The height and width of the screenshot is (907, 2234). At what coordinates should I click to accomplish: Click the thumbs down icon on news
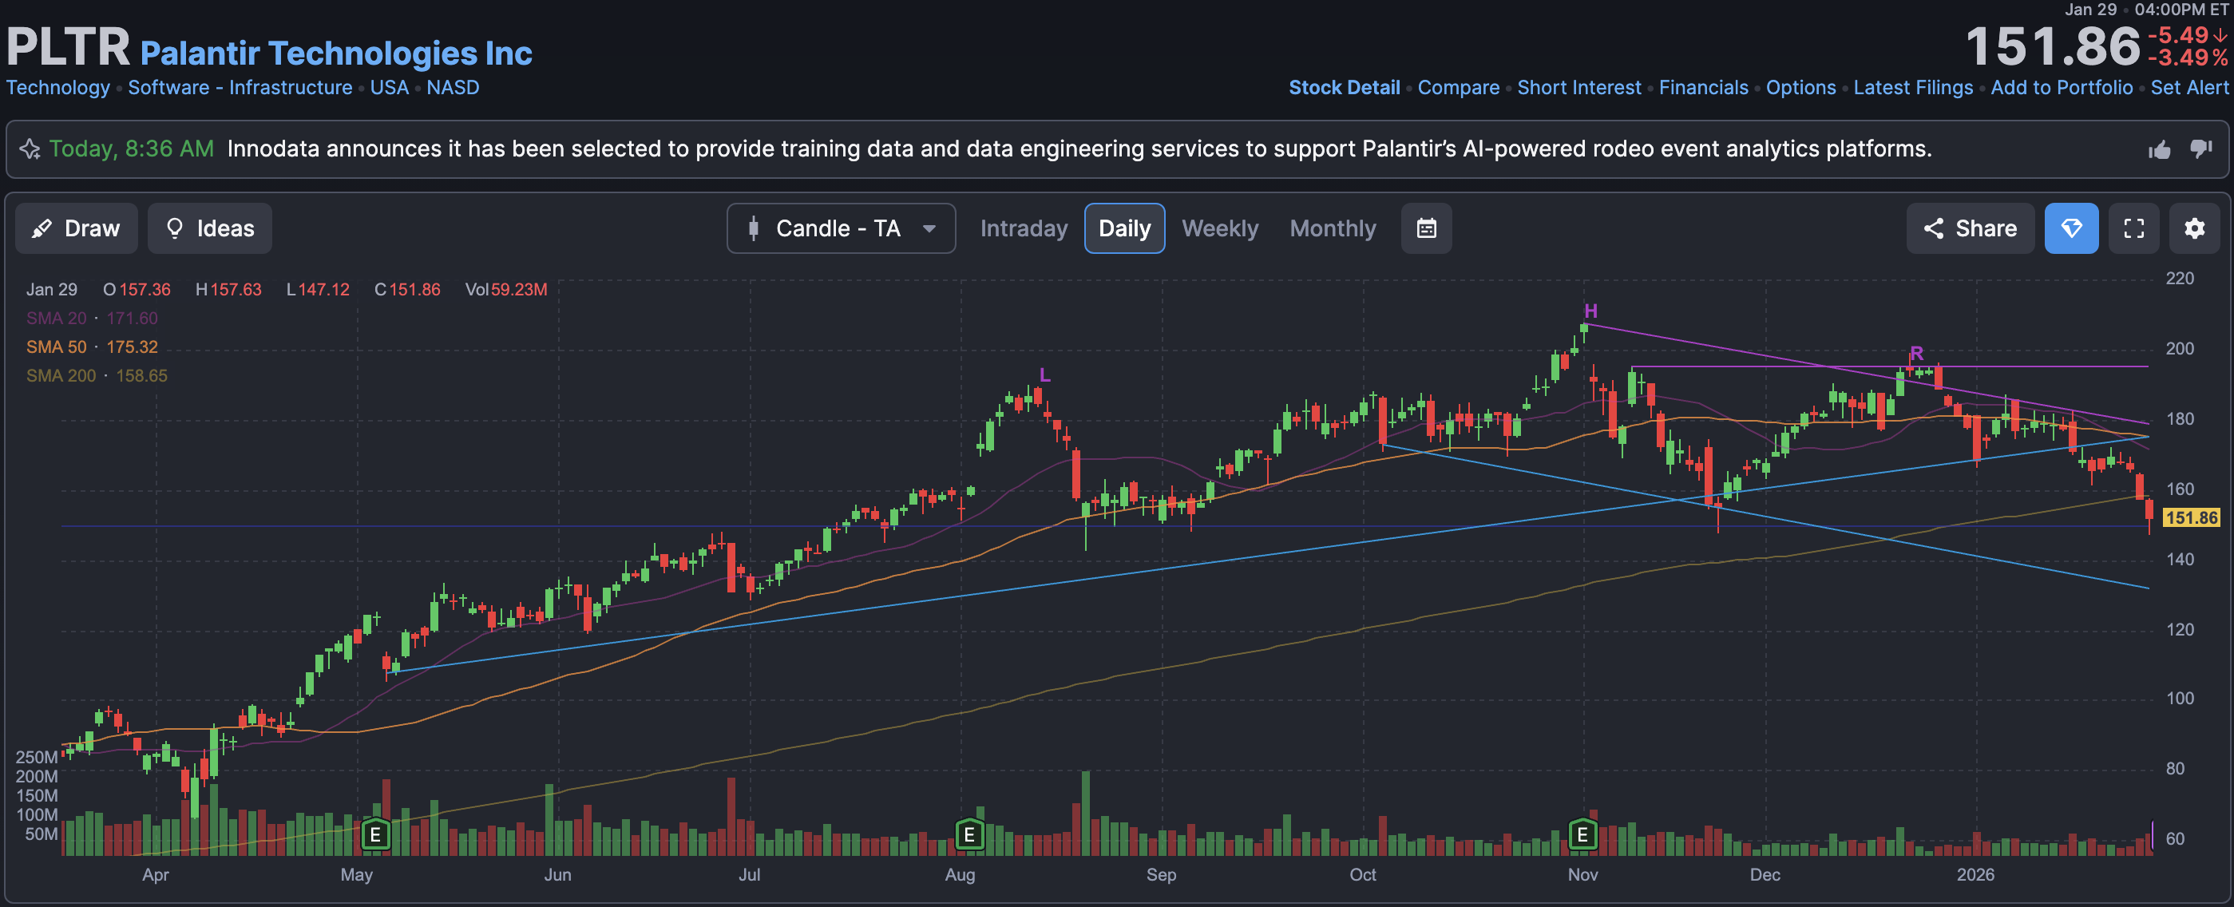point(2200,149)
